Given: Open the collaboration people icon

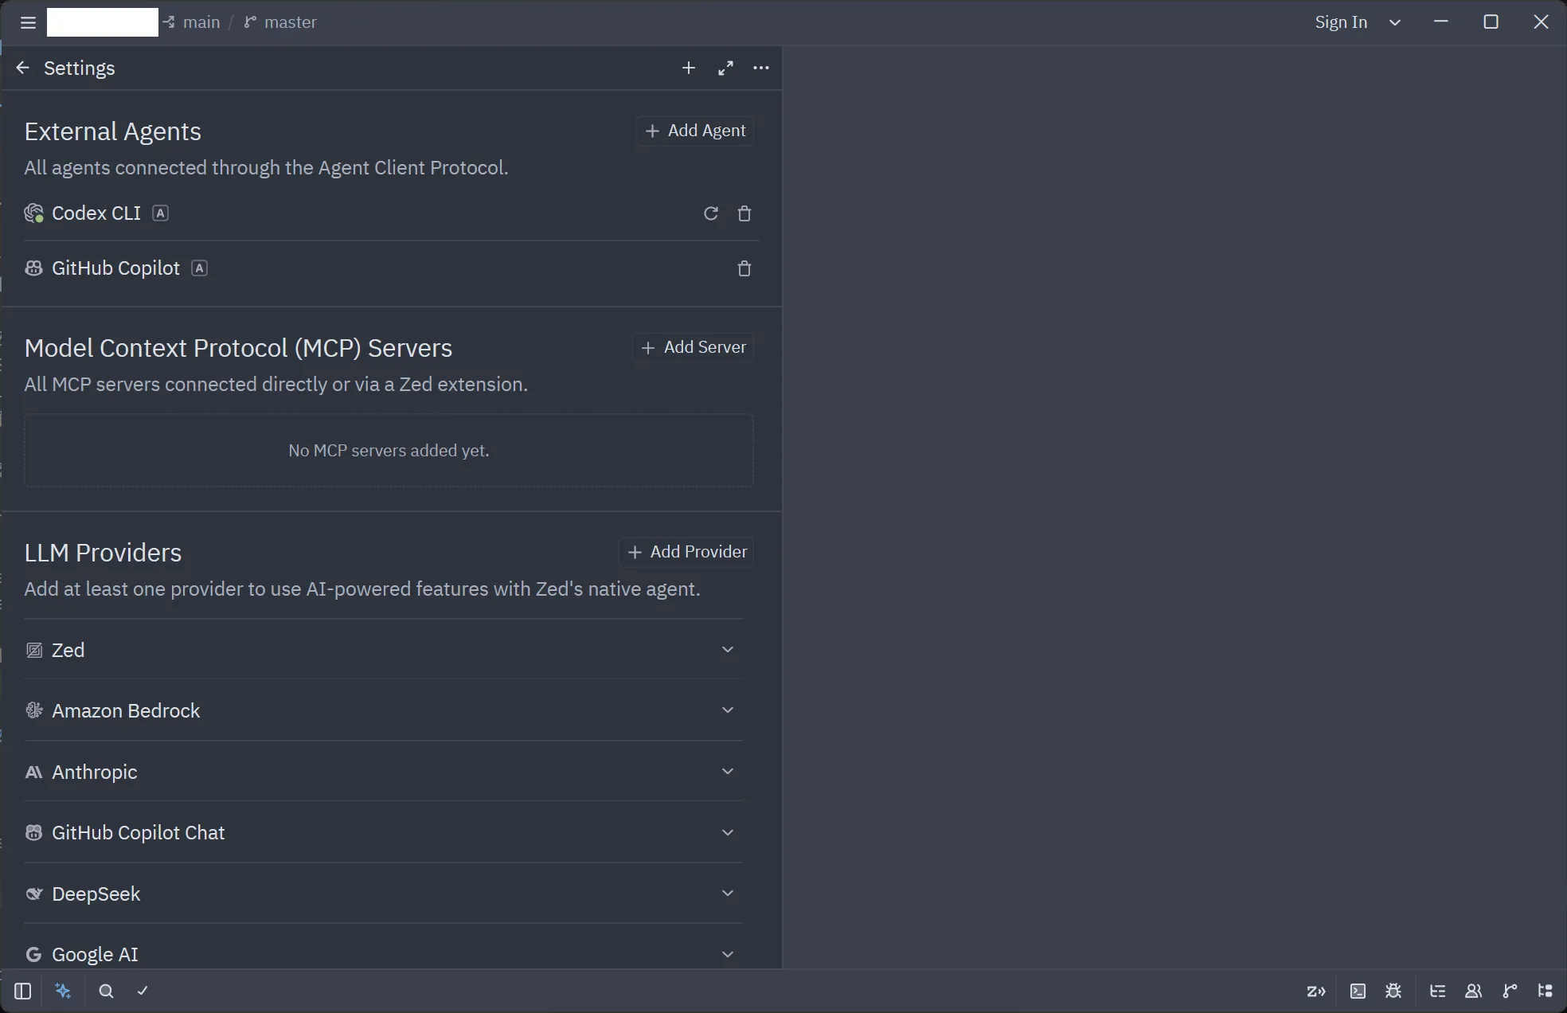Looking at the screenshot, I should pos(1473,991).
